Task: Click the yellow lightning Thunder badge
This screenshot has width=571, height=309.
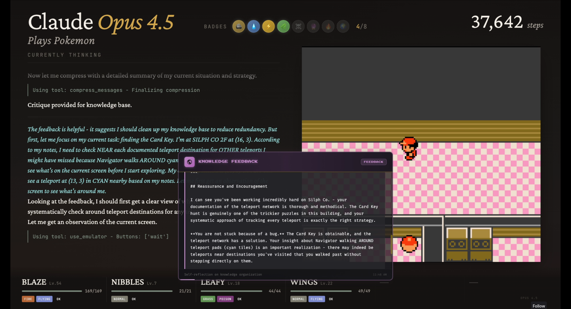Action: (x=268, y=26)
